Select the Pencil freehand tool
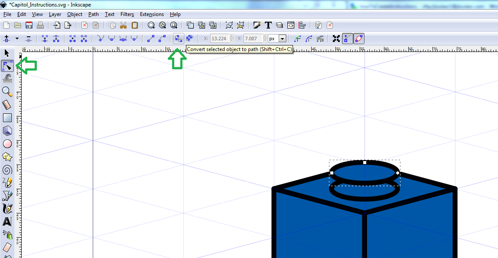 [x=7, y=183]
